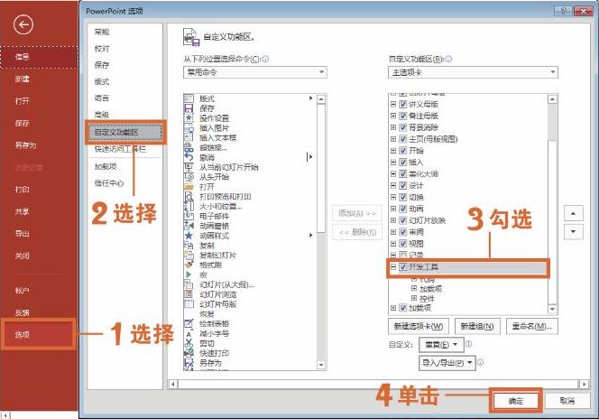Expand the 讲义母版 tree node

[x=393, y=104]
